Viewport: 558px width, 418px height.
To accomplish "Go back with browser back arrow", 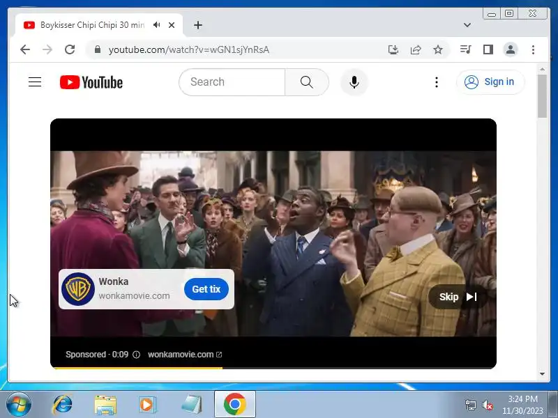I will (x=25, y=49).
